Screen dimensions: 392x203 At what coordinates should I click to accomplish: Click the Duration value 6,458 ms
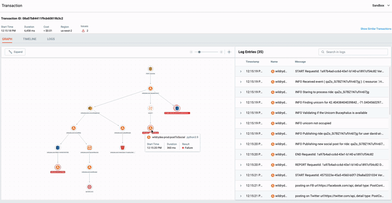tap(29, 31)
